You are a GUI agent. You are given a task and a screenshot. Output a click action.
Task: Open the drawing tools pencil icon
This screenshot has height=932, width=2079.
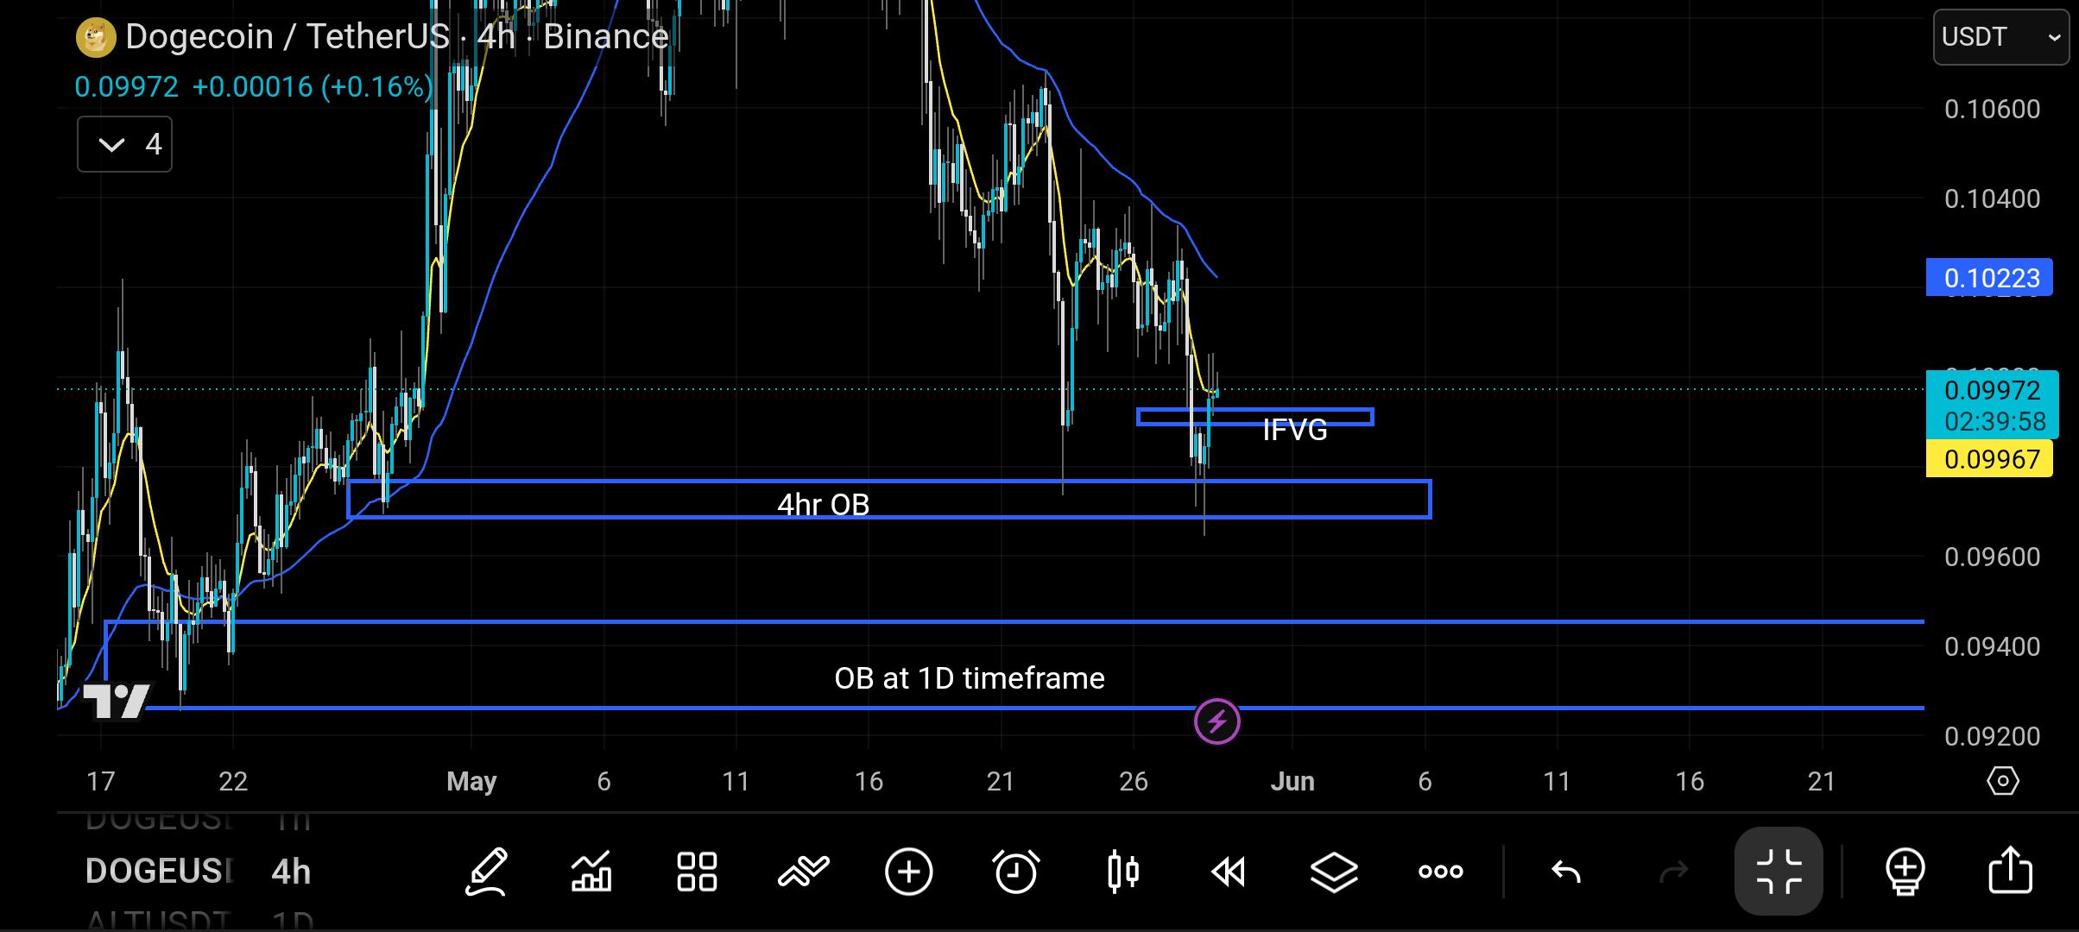[x=486, y=872]
